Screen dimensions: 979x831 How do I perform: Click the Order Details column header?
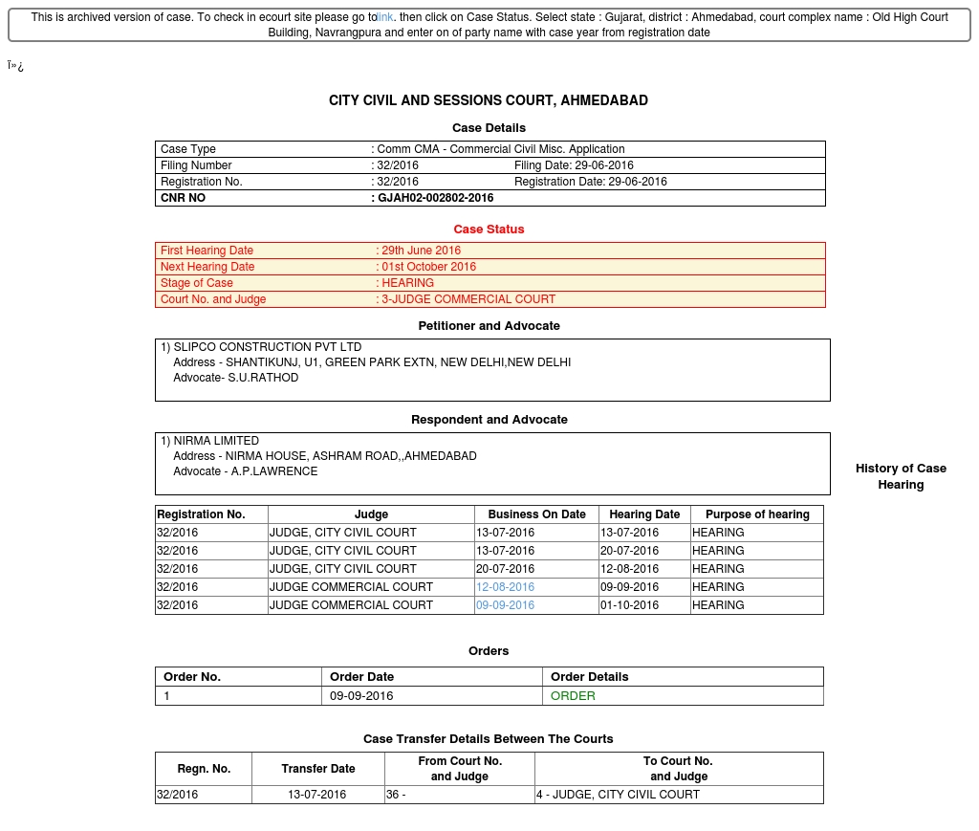click(589, 677)
